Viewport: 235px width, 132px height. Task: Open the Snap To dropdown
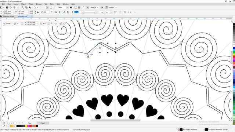click(98, 7)
